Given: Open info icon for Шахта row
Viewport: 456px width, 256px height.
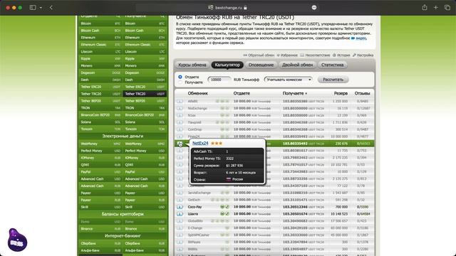Looking at the screenshot, I should [180, 214].
